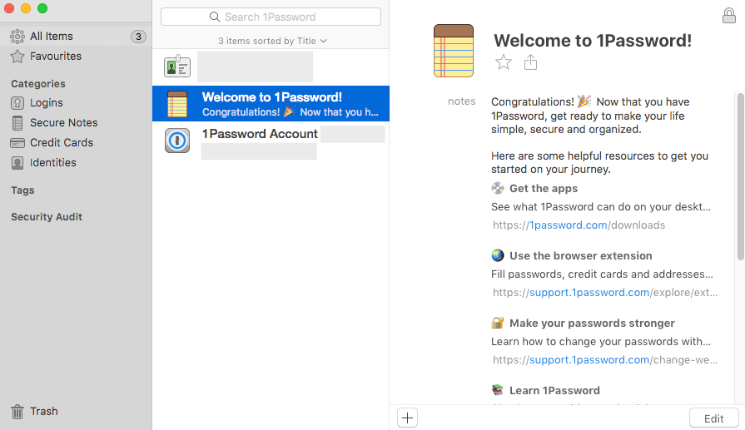Screen dimensions: 745x430
Task: Minimize the 1Password window
Action: (26, 8)
